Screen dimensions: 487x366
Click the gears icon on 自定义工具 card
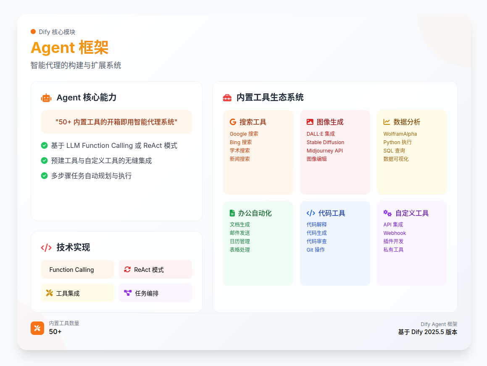(387, 213)
